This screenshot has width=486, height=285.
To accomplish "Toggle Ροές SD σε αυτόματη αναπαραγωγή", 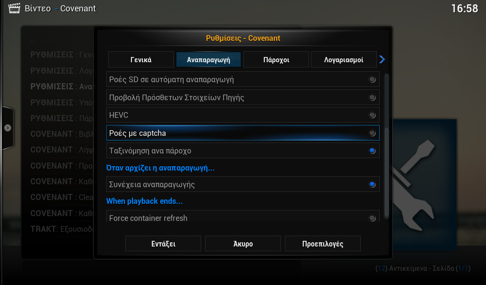I will tap(243, 79).
